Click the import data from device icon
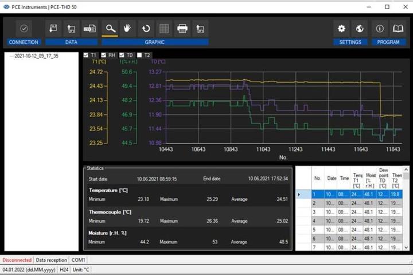 pyautogui.click(x=89, y=29)
